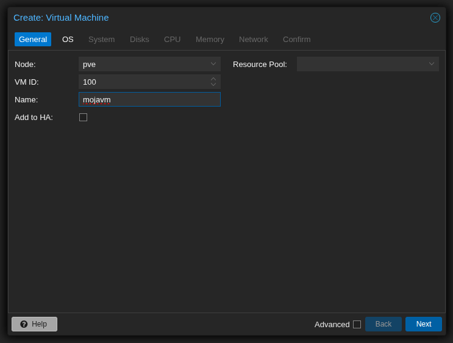
Task: Focus the Name field containing mojavm
Action: click(149, 99)
